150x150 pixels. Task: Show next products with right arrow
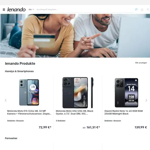146,100
